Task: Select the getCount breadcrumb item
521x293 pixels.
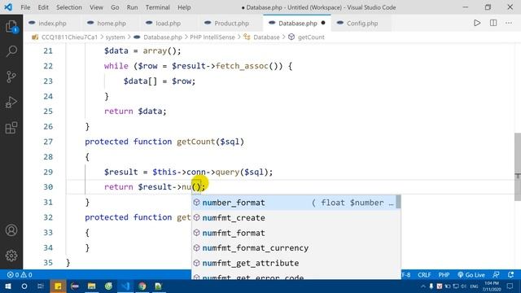Action: pyautogui.click(x=311, y=37)
